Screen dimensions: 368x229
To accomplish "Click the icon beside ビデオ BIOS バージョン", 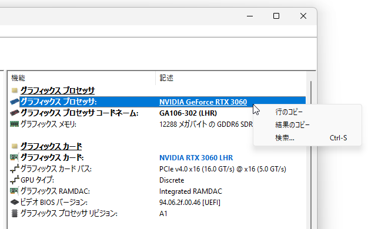I will [x=15, y=202].
